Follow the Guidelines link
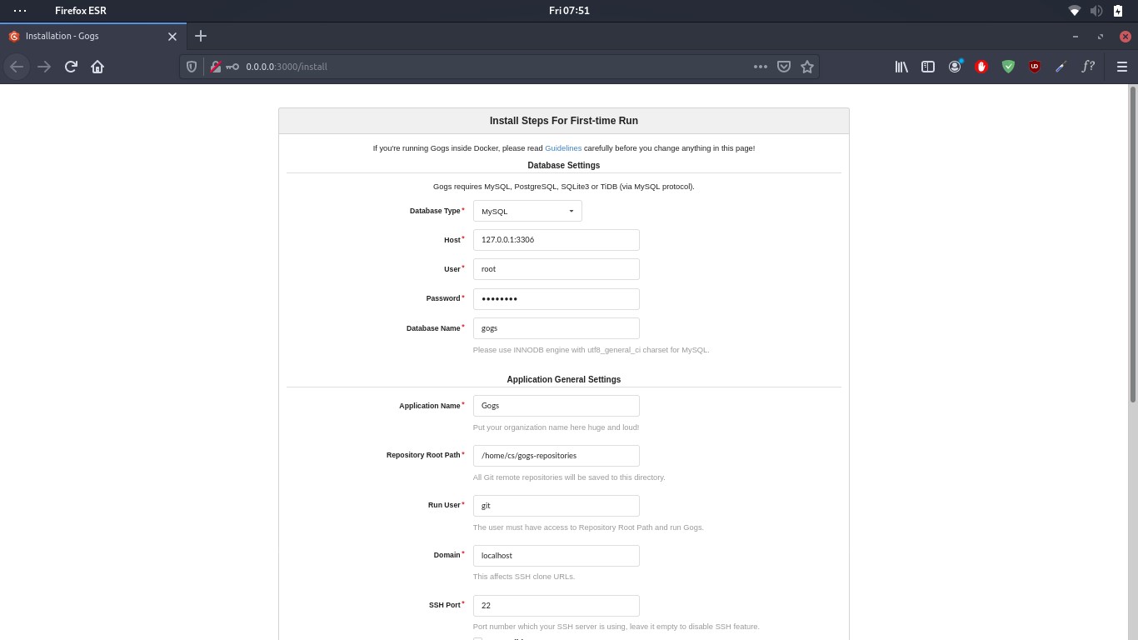Image resolution: width=1138 pixels, height=640 pixels. pos(563,148)
